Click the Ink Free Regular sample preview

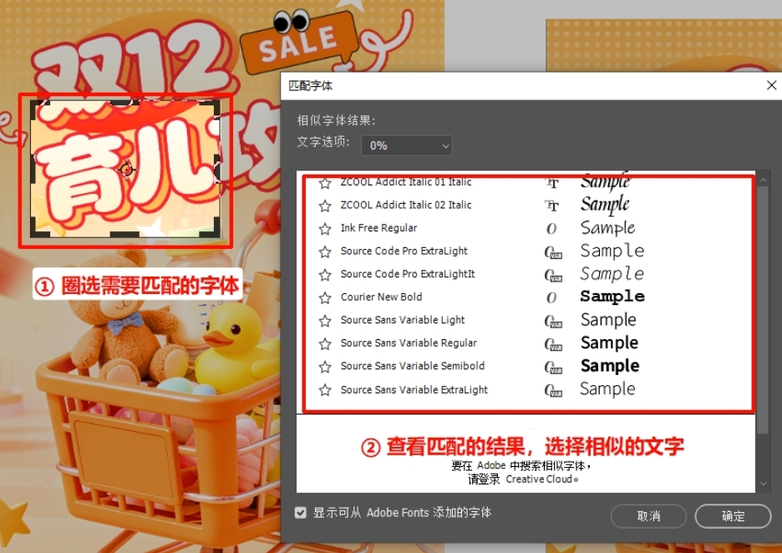click(607, 228)
